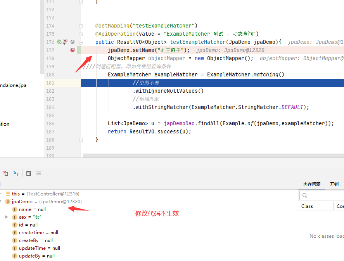Click the field icon beside id
Screen dimensions: 344x261
[14, 225]
